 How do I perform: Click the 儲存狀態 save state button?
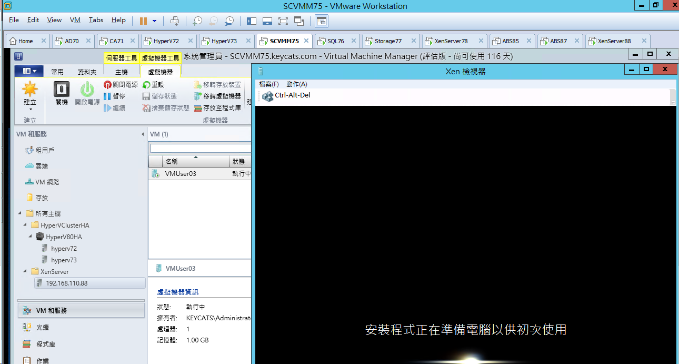click(x=160, y=96)
